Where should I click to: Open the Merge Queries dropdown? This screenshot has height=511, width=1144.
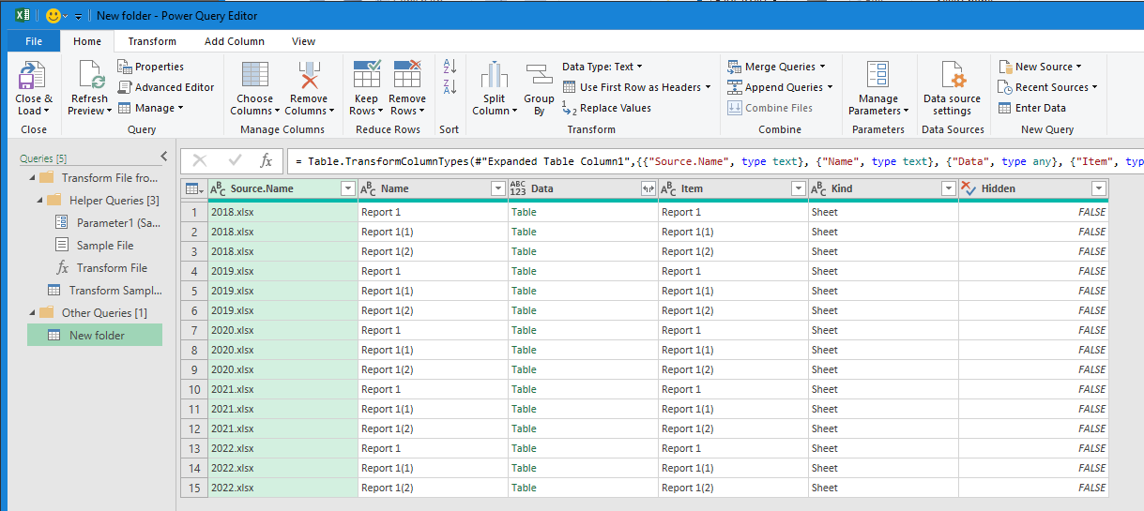click(777, 67)
